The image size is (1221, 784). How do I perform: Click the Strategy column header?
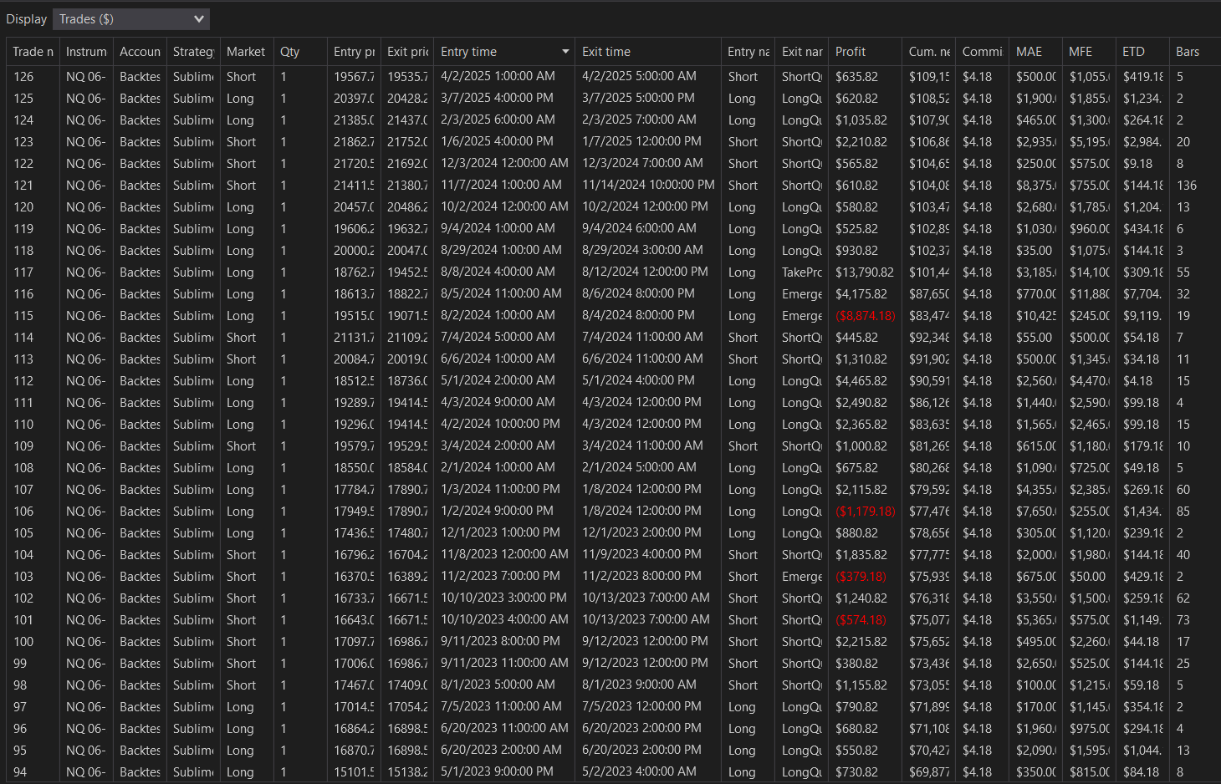coord(193,52)
